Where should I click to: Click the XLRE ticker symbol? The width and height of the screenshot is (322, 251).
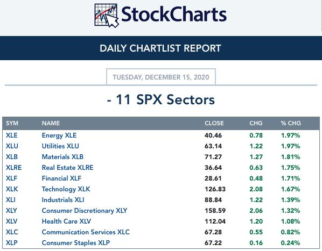[13, 168]
